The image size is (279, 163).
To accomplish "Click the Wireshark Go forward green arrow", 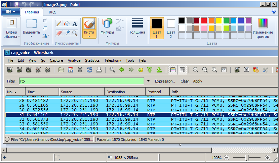I will [x=131, y=70].
